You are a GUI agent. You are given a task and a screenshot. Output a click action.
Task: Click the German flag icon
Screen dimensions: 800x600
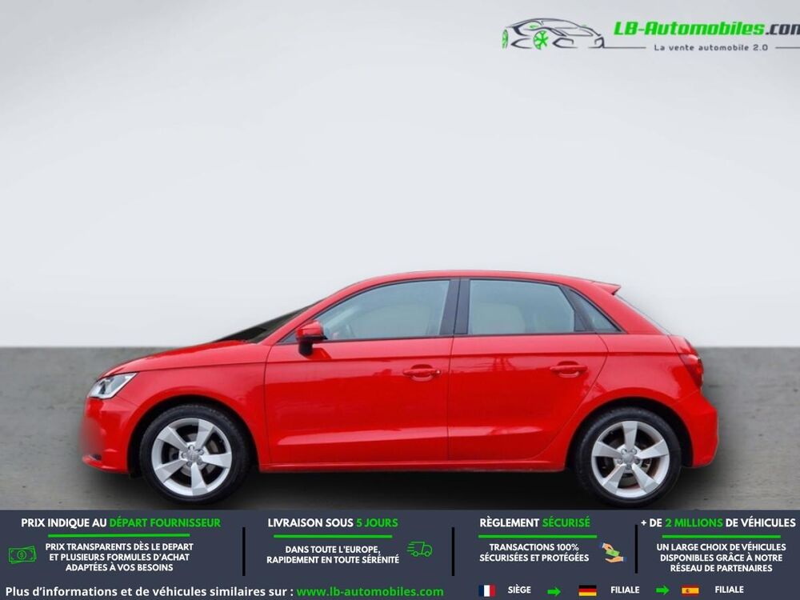(x=587, y=591)
